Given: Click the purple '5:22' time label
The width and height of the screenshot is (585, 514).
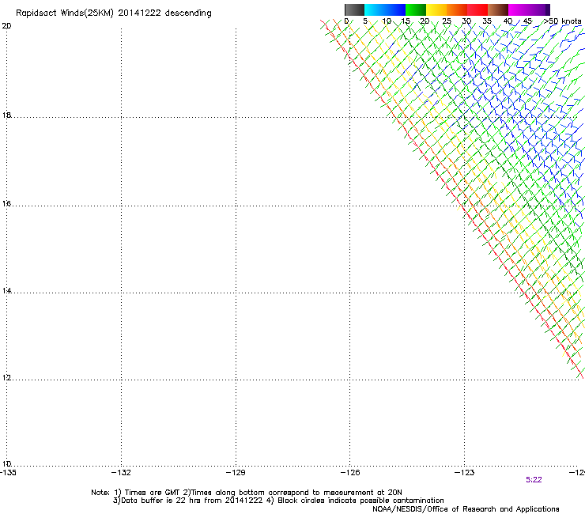Looking at the screenshot, I should (534, 480).
